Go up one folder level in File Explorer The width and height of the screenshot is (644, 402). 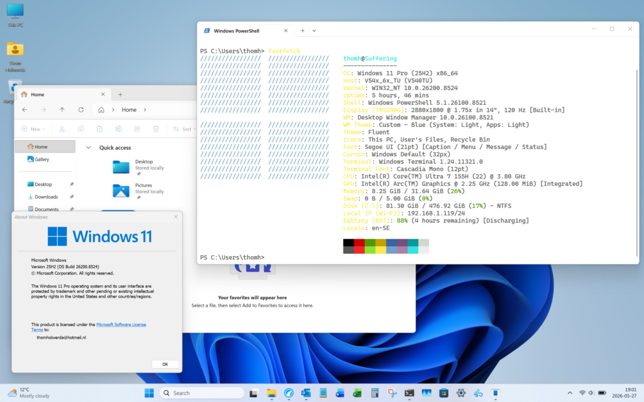coord(62,109)
